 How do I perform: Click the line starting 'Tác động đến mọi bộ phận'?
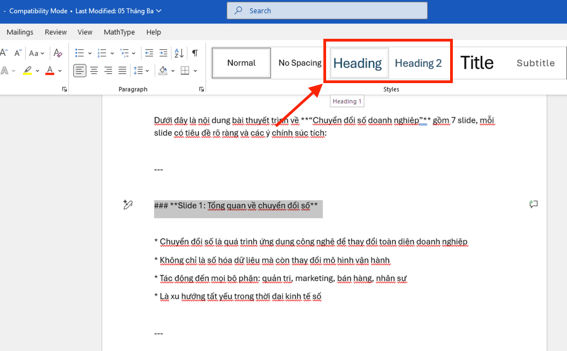pos(281,278)
